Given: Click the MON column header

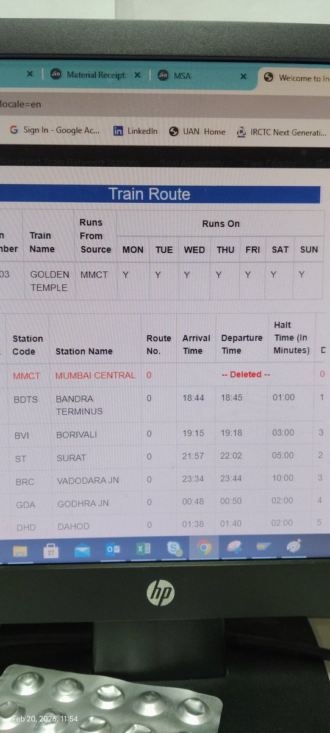Looking at the screenshot, I should [133, 249].
